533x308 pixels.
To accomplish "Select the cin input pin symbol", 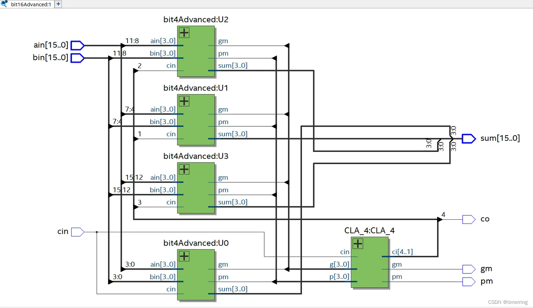I will (x=77, y=231).
